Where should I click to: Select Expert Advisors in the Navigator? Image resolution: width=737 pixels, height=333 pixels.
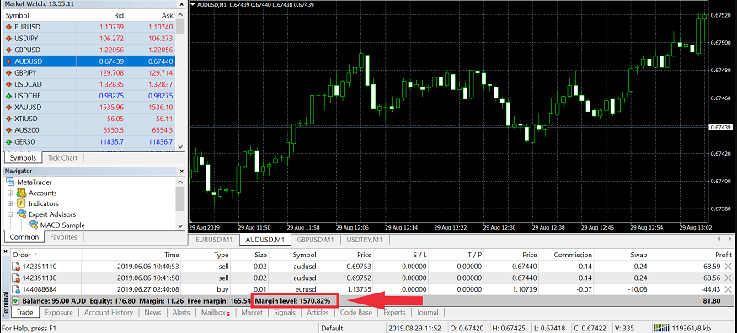[x=52, y=214]
